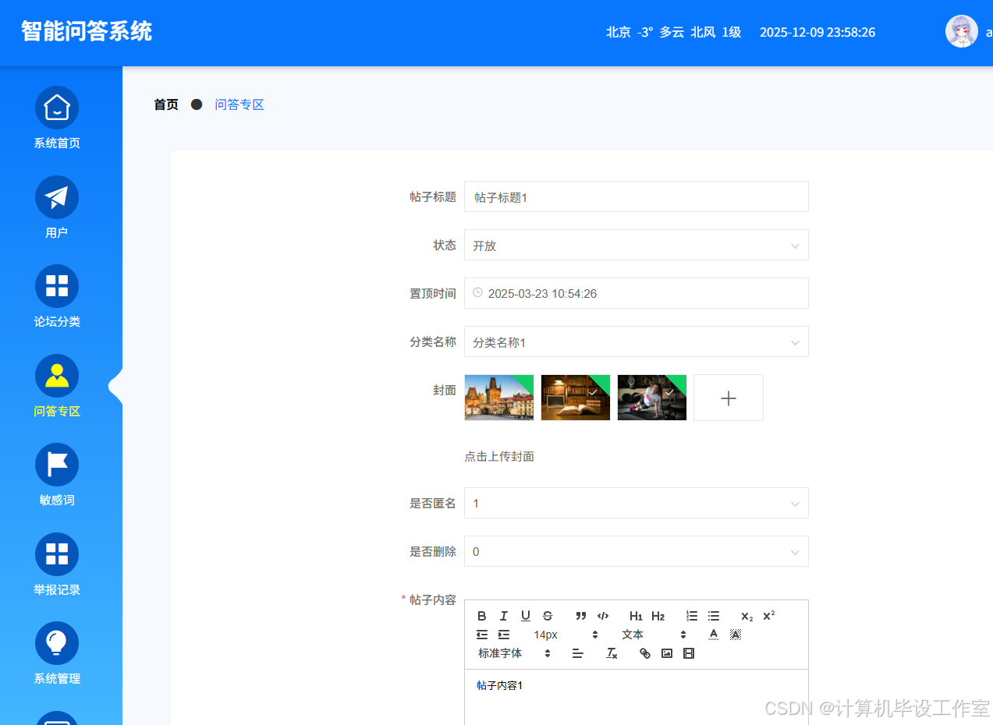
Task: Open 论坛分类 in the sidebar
Action: point(57,296)
